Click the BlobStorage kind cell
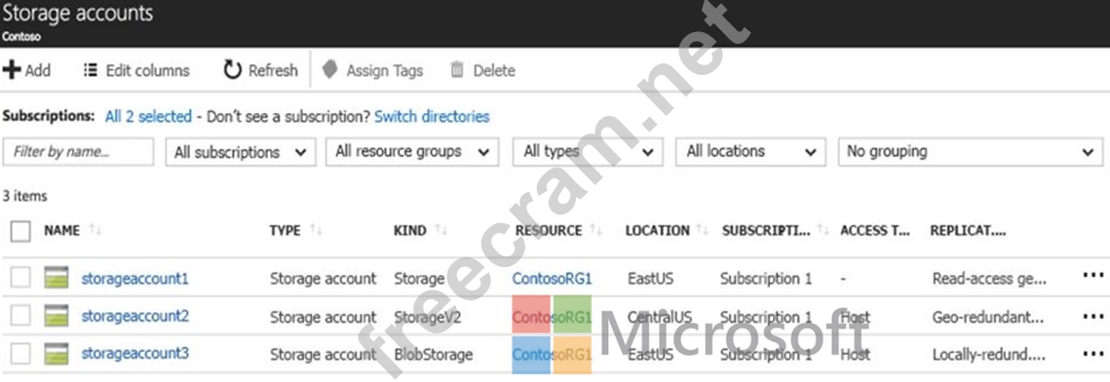 434,355
